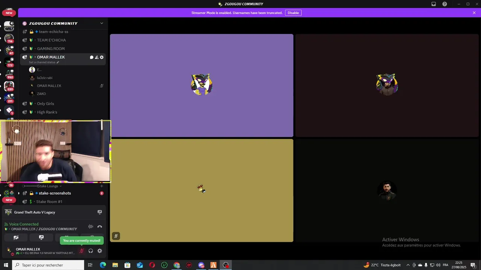Add channel to Stake Lounge category
The height and width of the screenshot is (270, 481).
(101, 186)
